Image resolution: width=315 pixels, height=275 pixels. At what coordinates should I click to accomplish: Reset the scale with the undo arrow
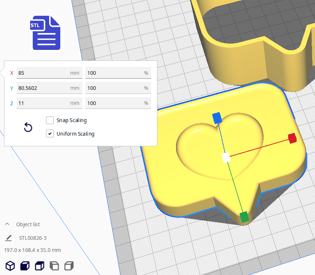coord(28,128)
